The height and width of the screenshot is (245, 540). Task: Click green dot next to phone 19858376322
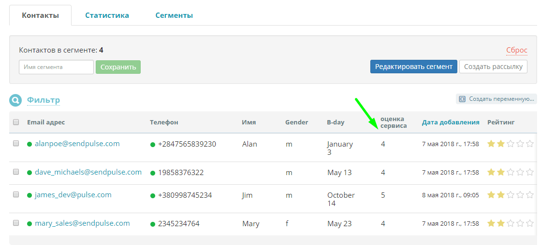coord(153,173)
